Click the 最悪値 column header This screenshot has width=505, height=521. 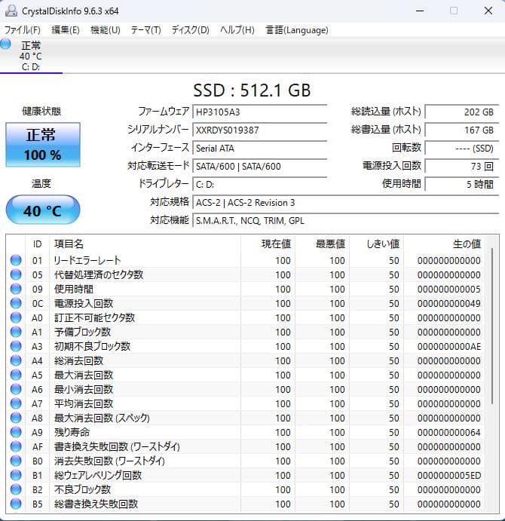(x=322, y=244)
